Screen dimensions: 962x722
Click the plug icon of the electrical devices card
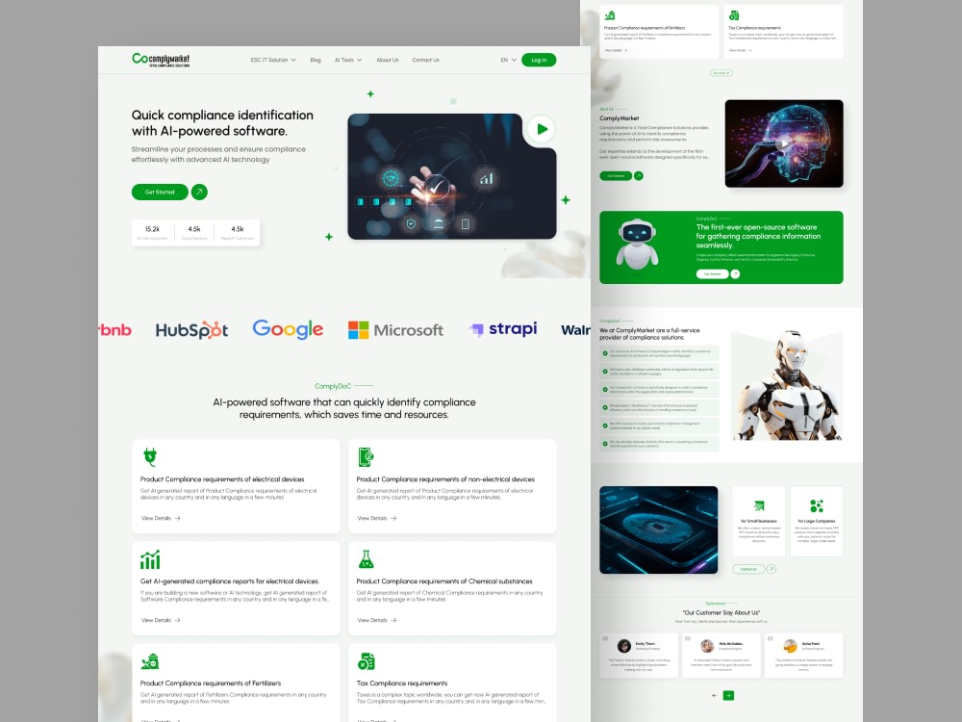[150, 456]
